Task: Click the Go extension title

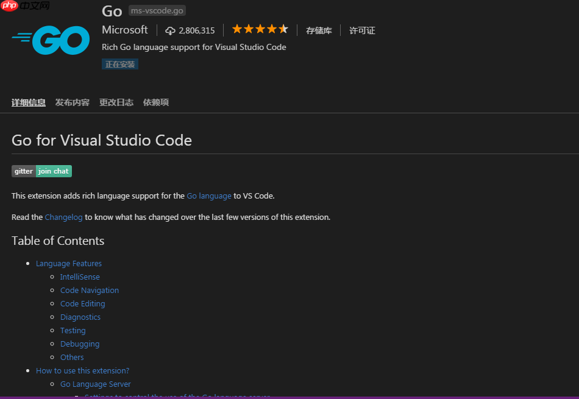Action: tap(112, 11)
